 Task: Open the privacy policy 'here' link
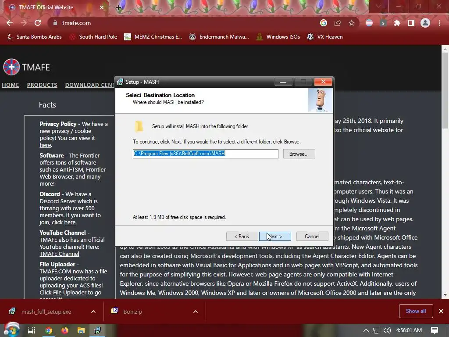pyautogui.click(x=45, y=145)
